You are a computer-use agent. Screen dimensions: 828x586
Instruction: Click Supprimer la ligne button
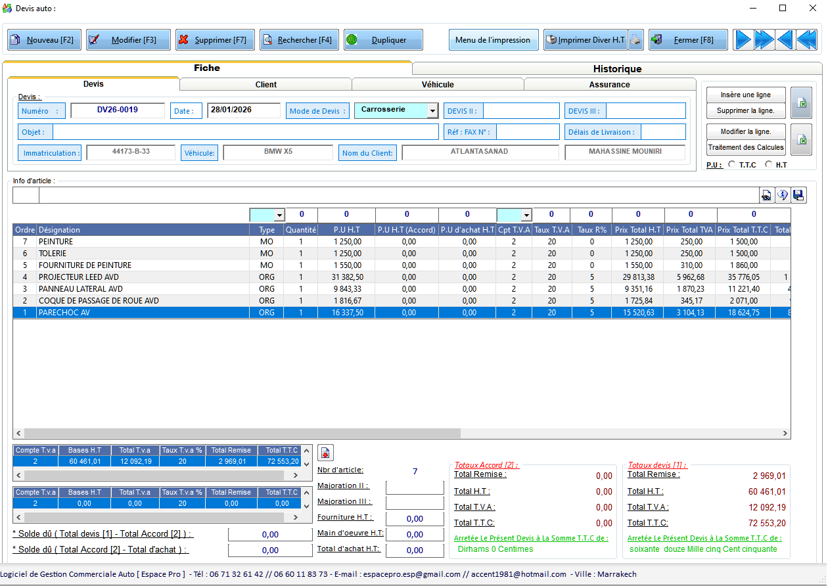click(746, 111)
